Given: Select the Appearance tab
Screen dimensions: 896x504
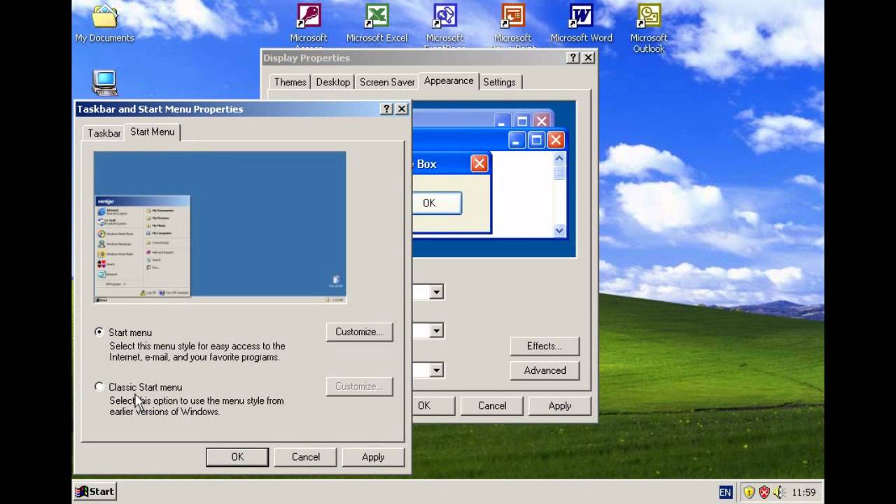Looking at the screenshot, I should (x=449, y=80).
